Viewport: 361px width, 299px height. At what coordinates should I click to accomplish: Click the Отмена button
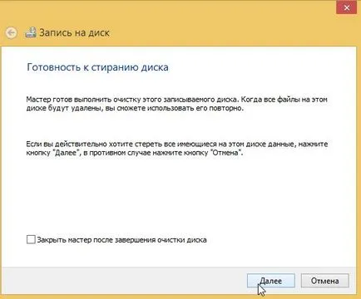324,281
